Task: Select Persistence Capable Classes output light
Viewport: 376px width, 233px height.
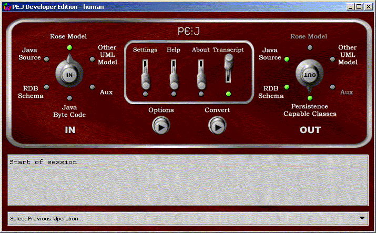Action: click(x=310, y=98)
